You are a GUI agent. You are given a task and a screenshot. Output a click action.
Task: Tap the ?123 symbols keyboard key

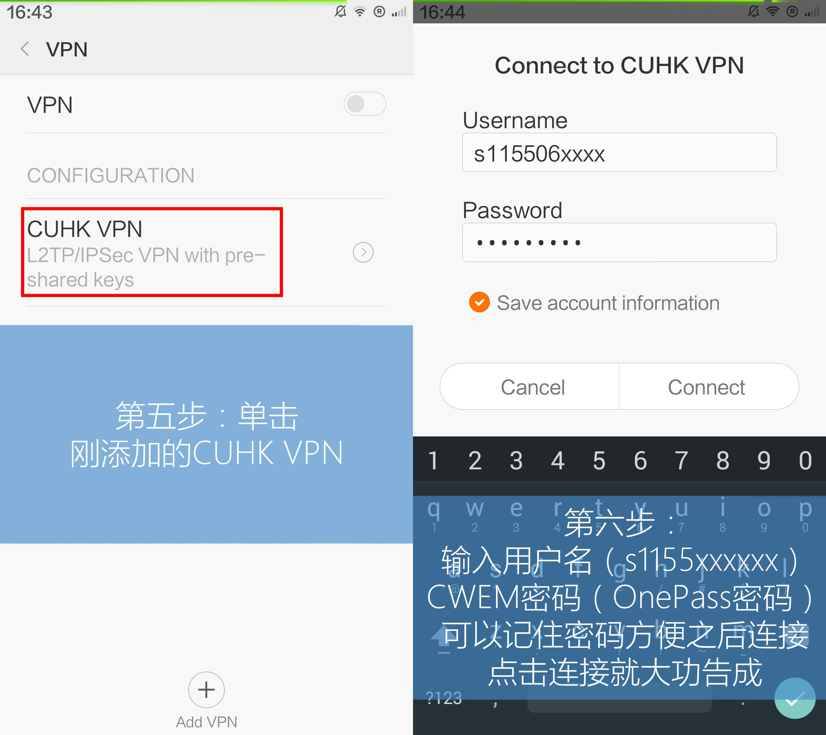click(444, 698)
